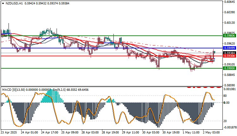The height and width of the screenshot is (136, 237).
Task: Click the 0.60390 price axis label
Action: pyautogui.click(x=230, y=12)
